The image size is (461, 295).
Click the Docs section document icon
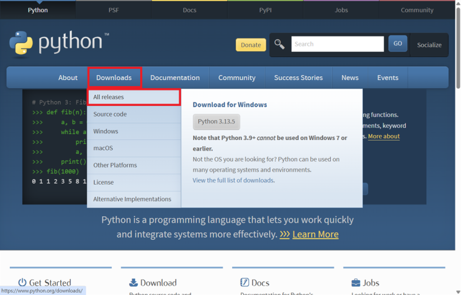(244, 283)
